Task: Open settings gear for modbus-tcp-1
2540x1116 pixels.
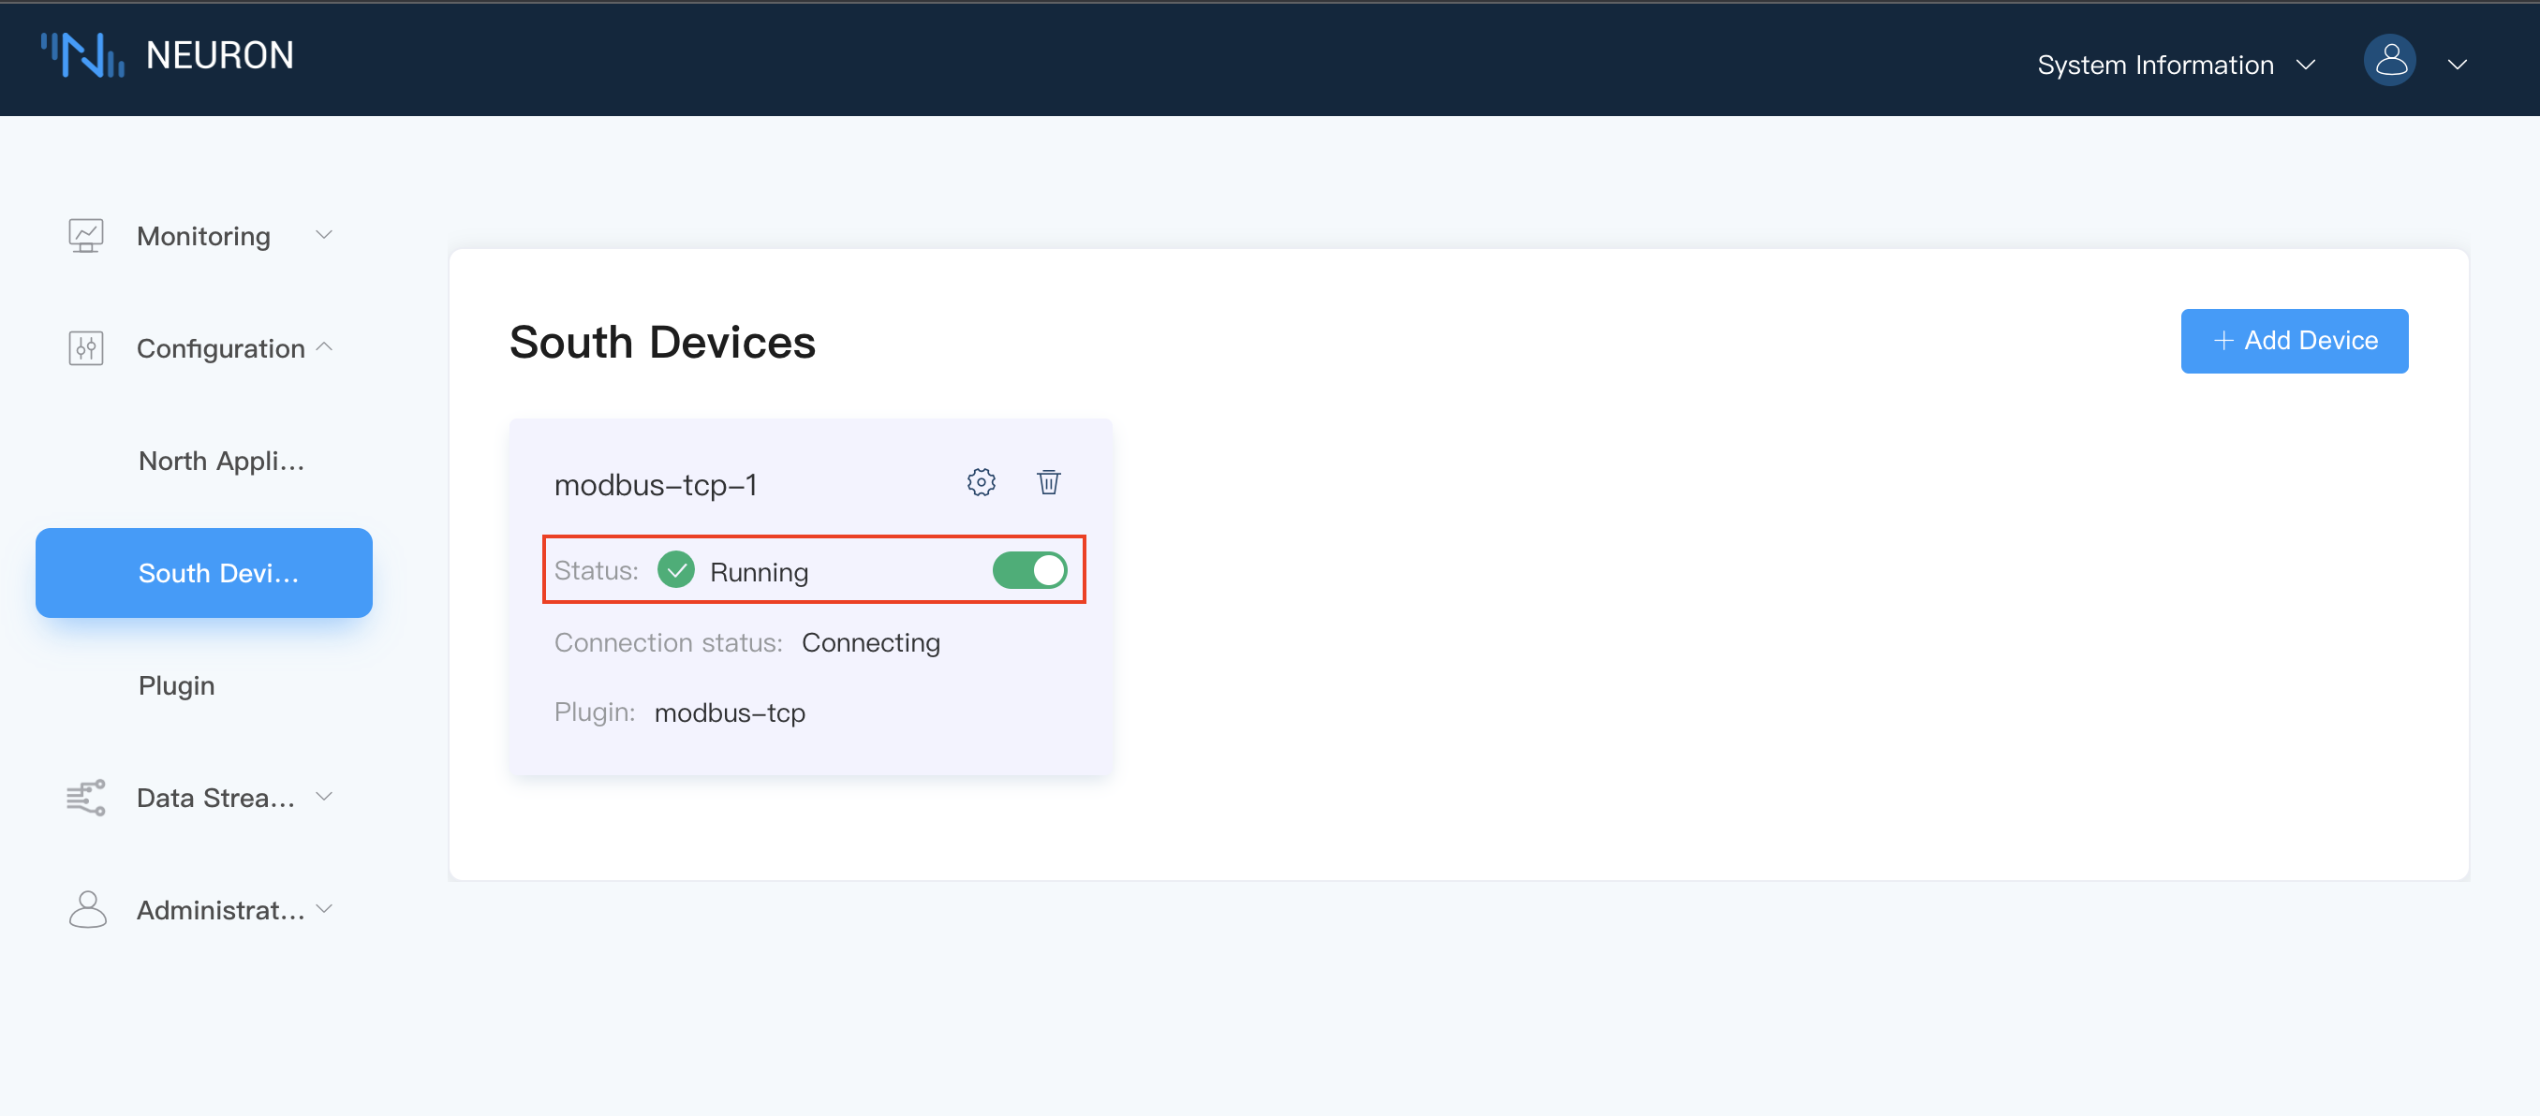Action: pos(982,482)
